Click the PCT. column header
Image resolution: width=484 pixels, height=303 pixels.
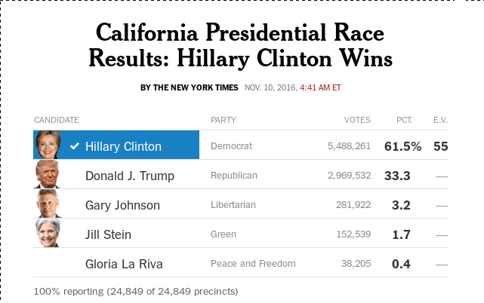click(x=405, y=120)
